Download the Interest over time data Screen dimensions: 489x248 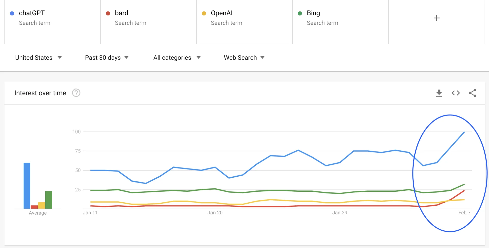[x=439, y=93]
